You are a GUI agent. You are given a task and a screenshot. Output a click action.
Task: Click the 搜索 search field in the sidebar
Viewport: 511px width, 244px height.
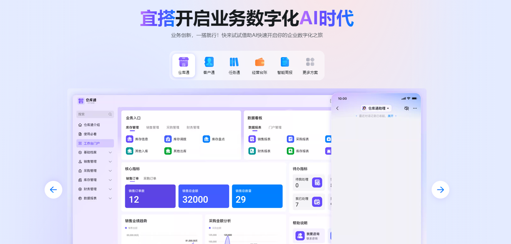95,114
